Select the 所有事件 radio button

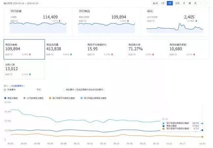[5, 90]
